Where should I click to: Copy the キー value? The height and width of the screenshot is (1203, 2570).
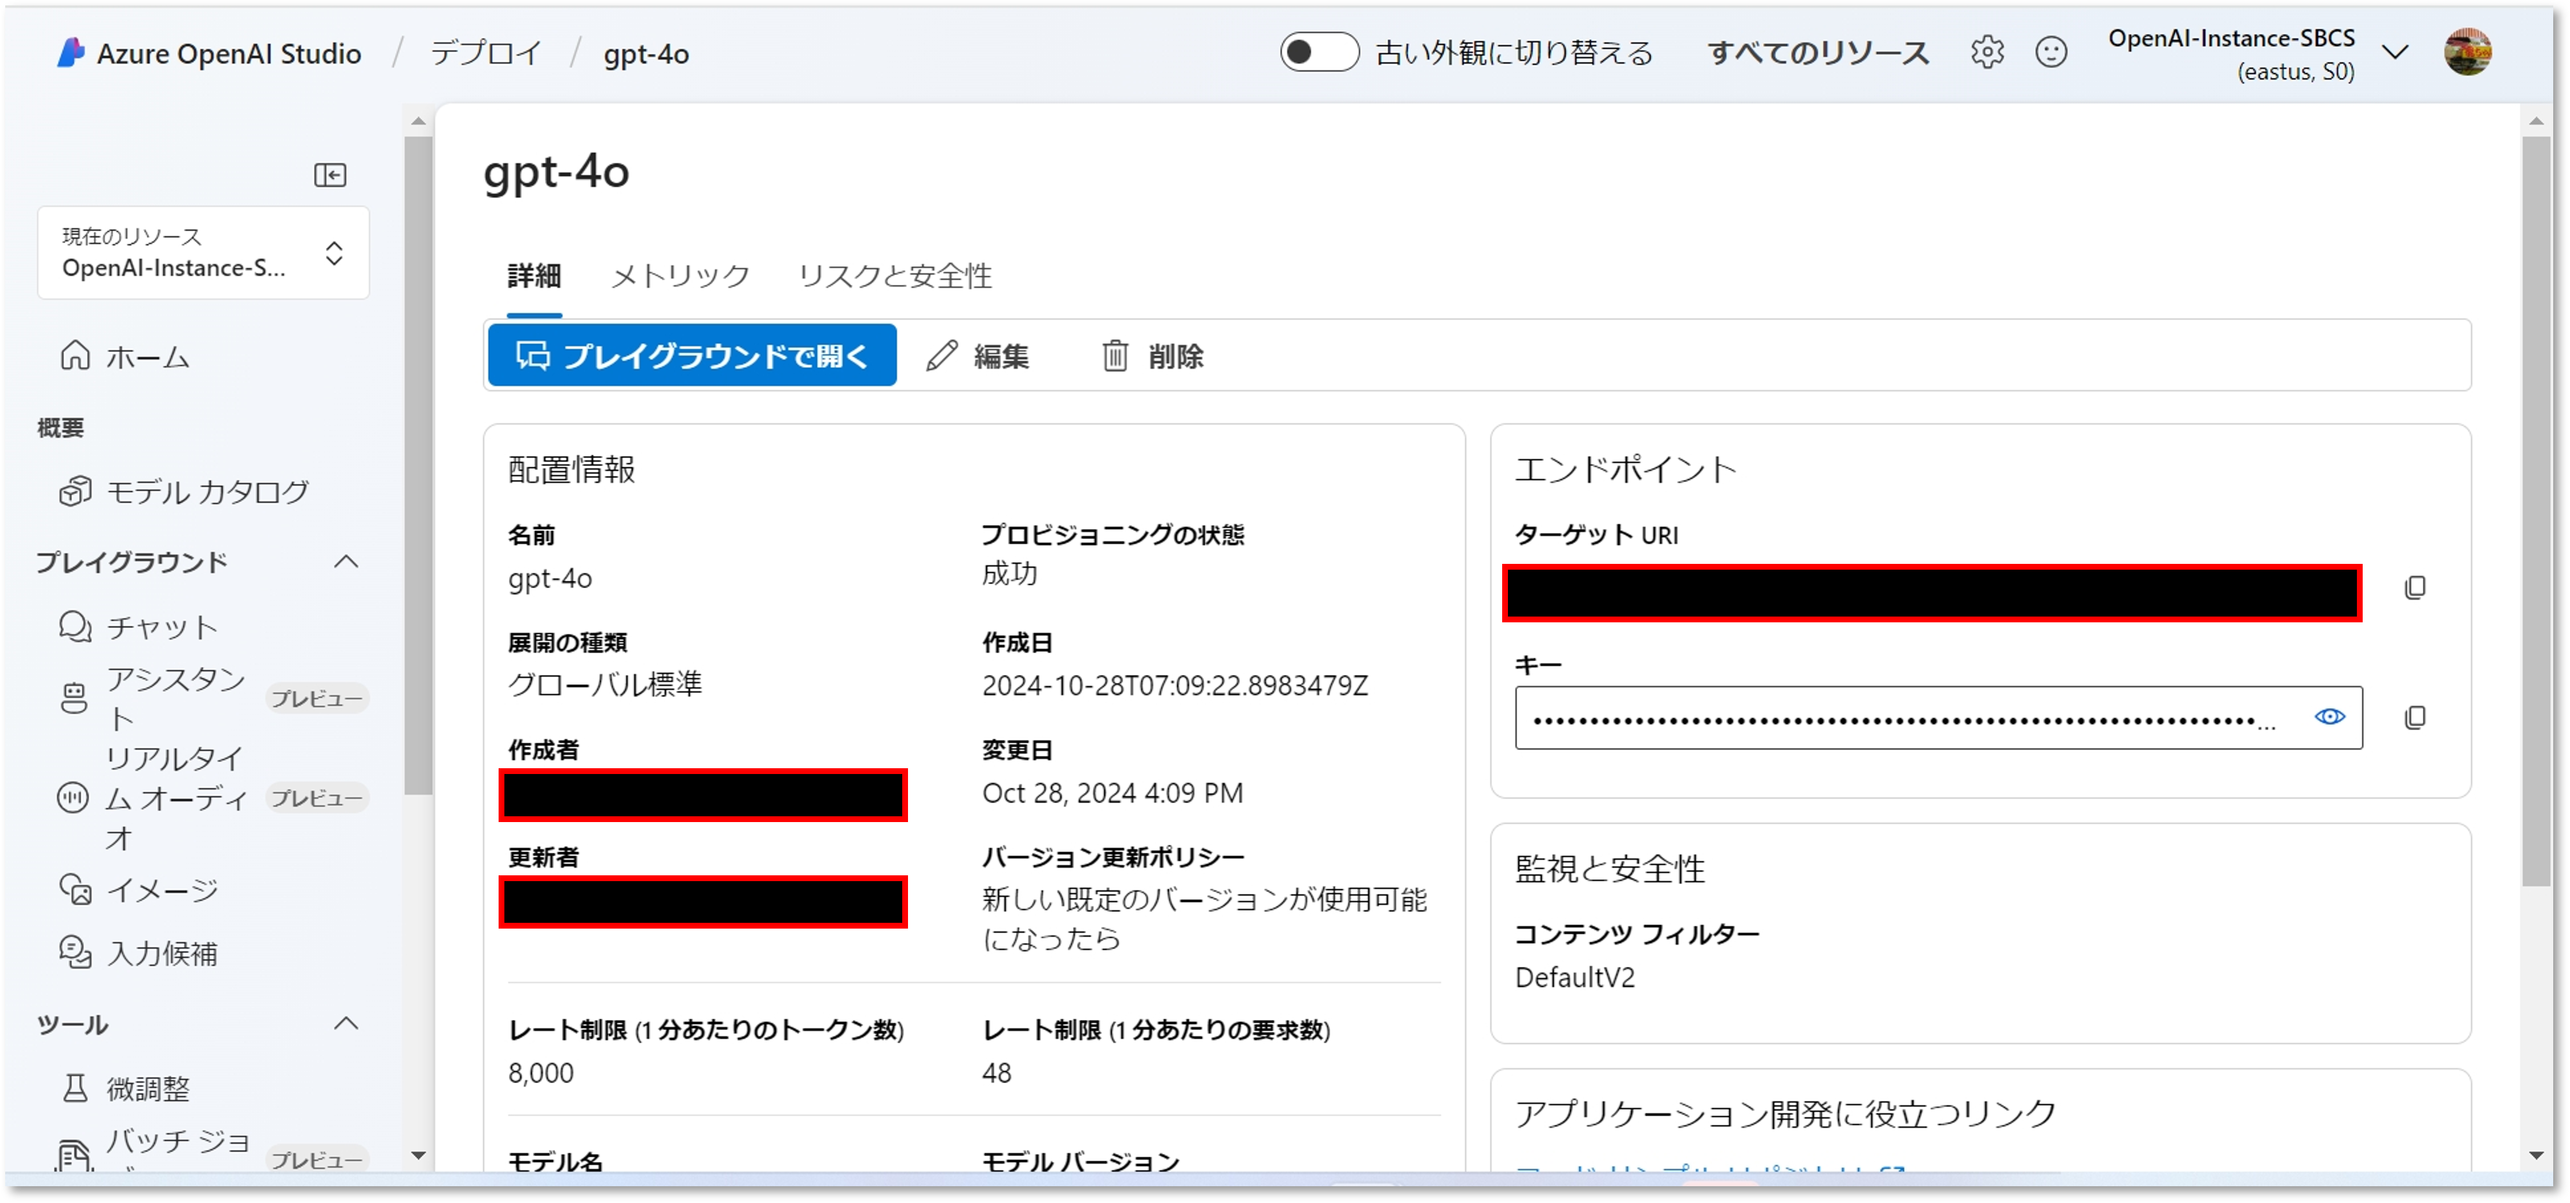[2415, 717]
